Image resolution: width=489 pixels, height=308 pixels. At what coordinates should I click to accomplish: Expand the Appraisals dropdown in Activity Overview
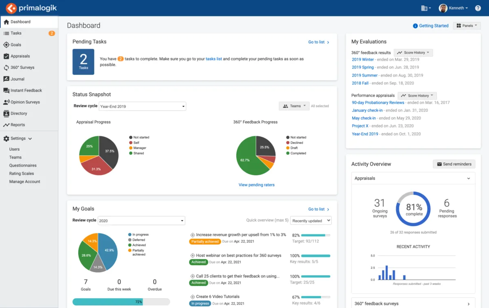coord(413,178)
